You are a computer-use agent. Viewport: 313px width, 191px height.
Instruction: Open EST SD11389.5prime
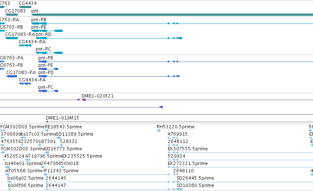58,138
